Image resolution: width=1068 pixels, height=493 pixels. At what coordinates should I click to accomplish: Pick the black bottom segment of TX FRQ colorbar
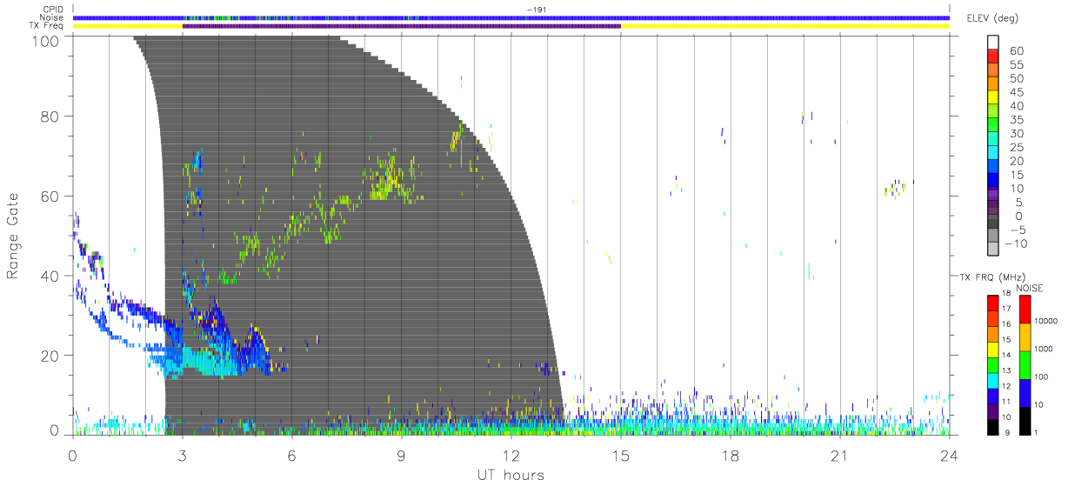[x=992, y=425]
